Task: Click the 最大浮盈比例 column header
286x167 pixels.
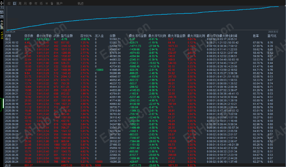Action: coord(196,36)
